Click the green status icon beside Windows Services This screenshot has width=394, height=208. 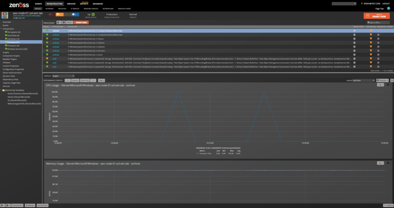pos(6,49)
